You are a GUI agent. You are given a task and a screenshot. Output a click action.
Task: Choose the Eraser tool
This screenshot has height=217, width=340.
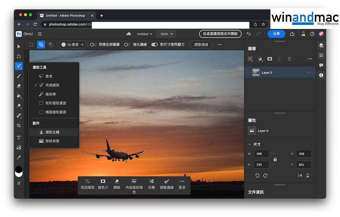[19, 86]
